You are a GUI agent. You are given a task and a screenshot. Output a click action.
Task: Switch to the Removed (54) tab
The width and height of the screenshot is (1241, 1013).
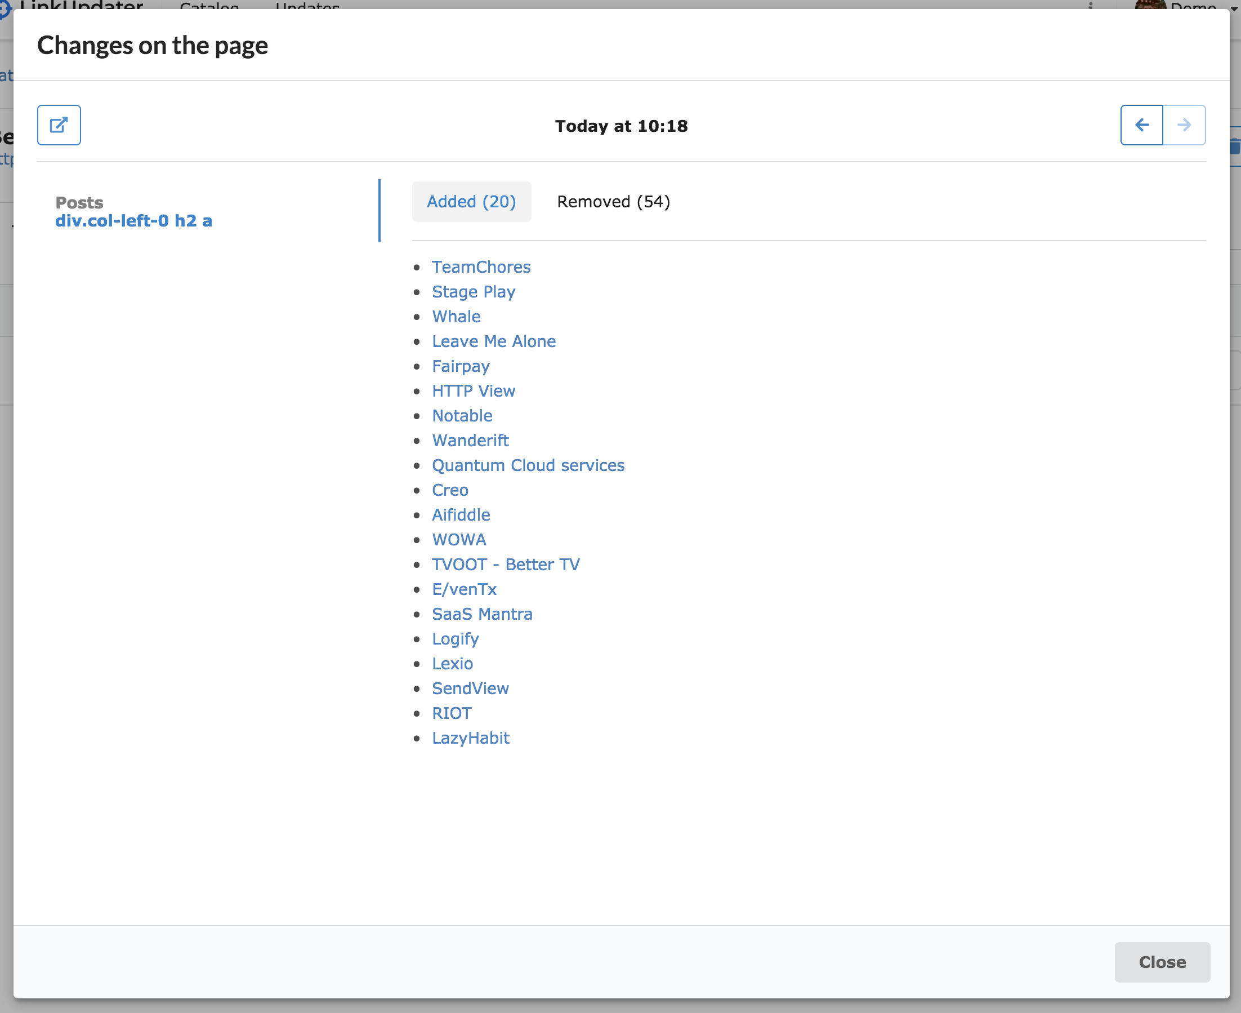click(613, 202)
